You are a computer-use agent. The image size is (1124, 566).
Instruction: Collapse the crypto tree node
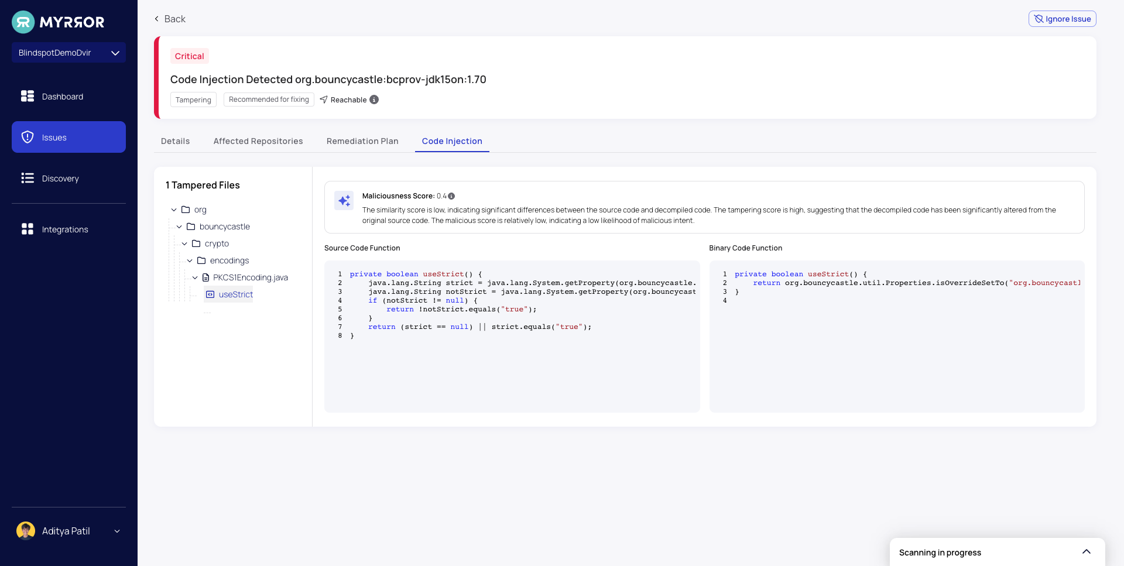[184, 243]
